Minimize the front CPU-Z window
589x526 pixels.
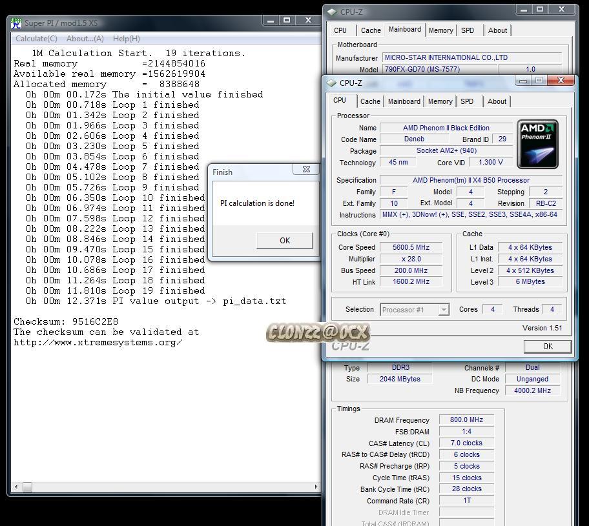[523, 80]
